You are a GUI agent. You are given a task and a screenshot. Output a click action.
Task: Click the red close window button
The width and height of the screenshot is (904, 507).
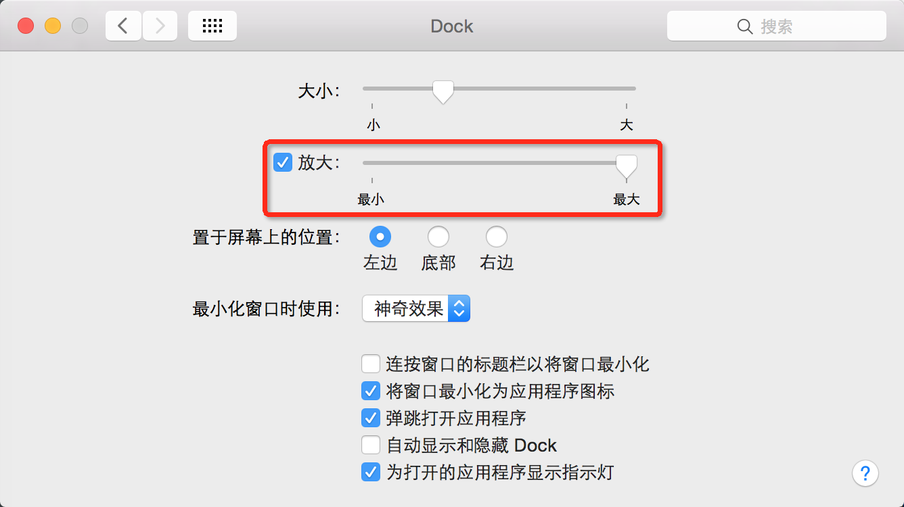point(26,26)
